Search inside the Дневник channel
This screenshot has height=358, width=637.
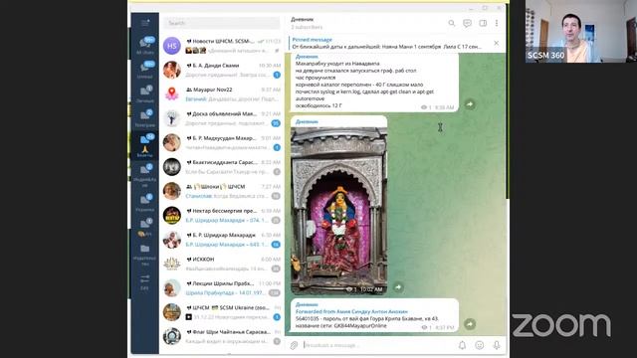click(x=451, y=23)
